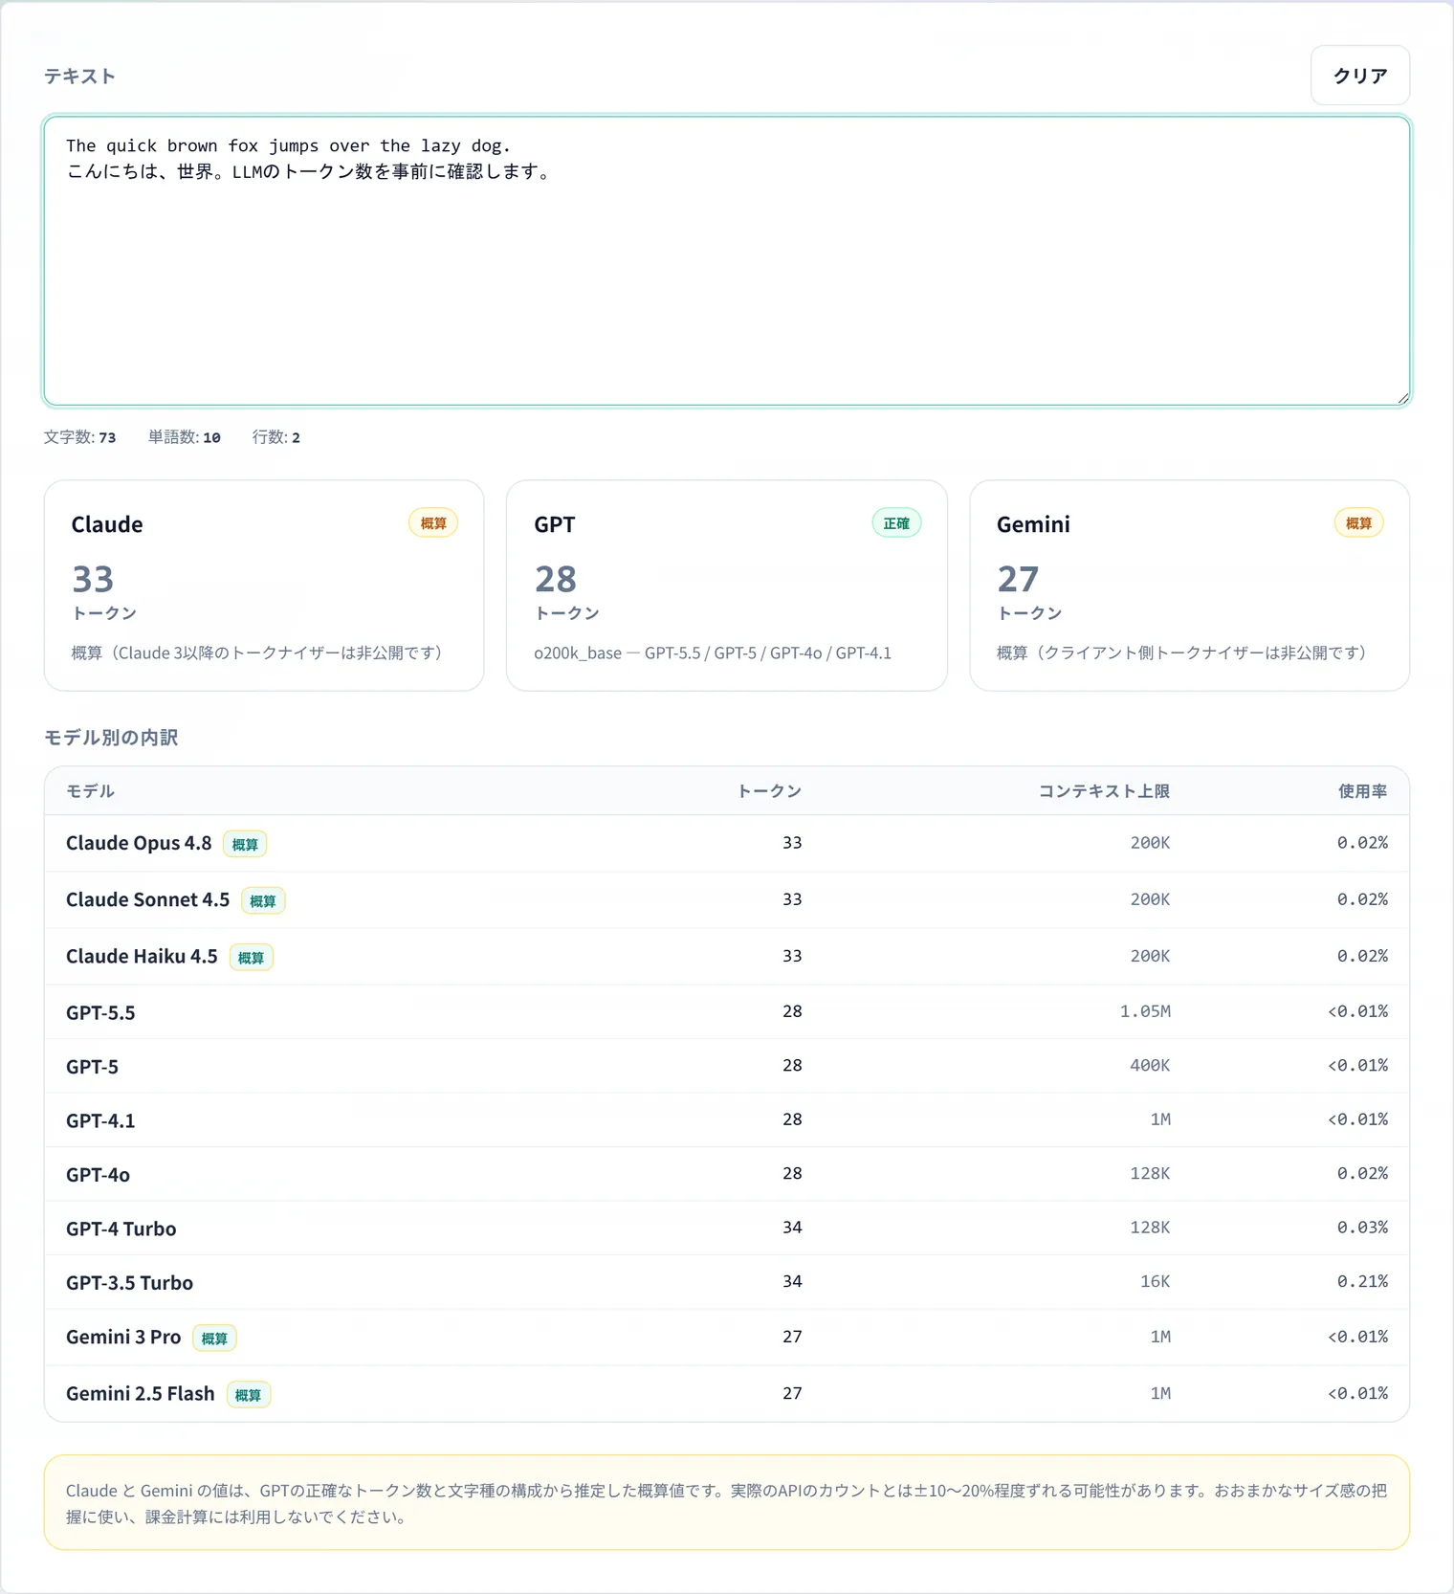Select the GPT-5 model name in the table

[x=92, y=1067]
